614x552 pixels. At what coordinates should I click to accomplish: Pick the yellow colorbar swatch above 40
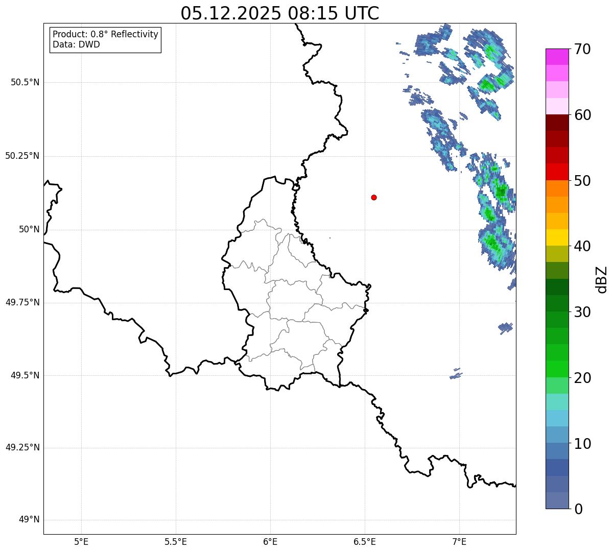(x=557, y=237)
